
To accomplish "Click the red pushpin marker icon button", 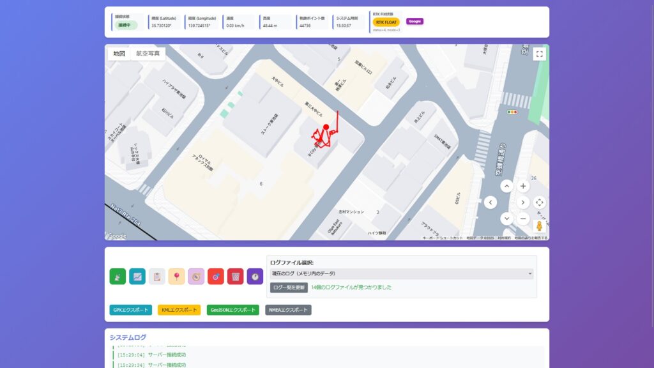I will [176, 276].
